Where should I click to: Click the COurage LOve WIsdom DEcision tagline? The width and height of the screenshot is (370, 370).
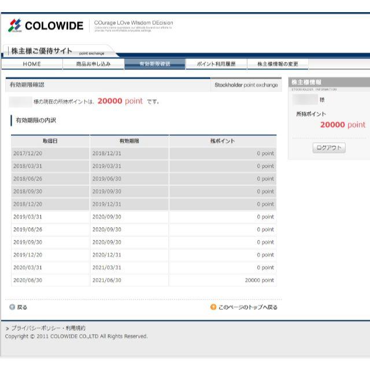134,23
